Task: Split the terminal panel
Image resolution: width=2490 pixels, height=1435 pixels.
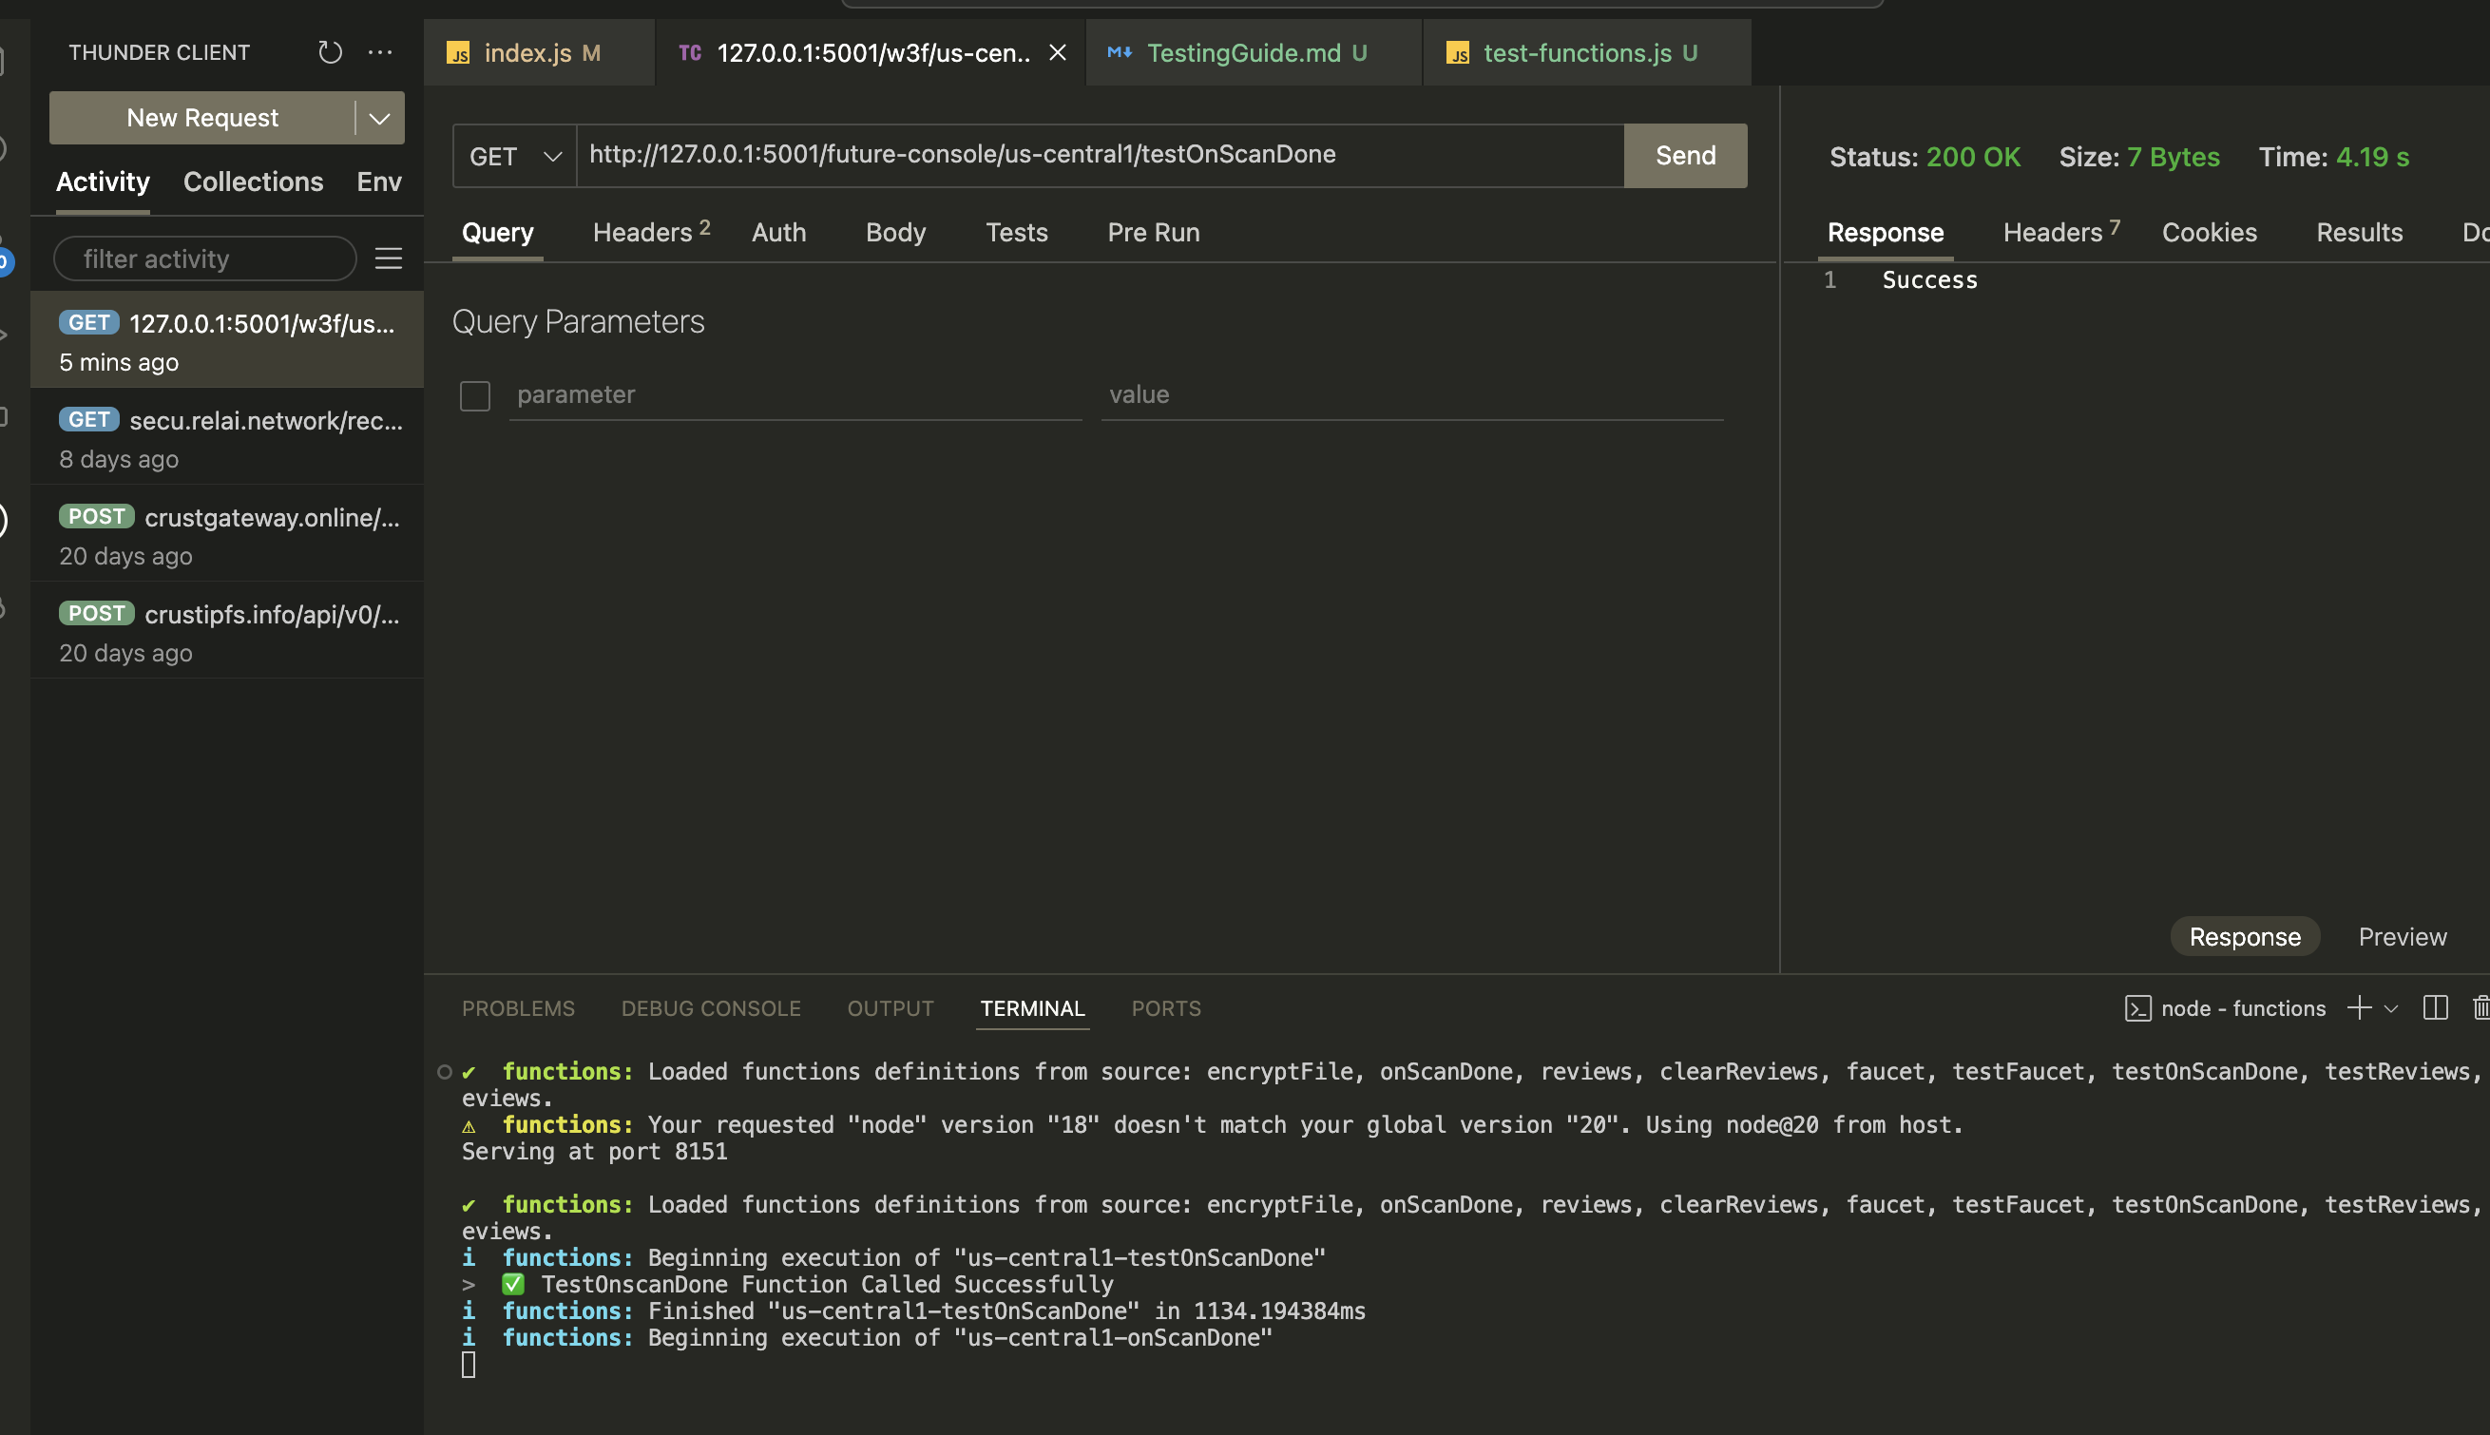Action: [2435, 1007]
